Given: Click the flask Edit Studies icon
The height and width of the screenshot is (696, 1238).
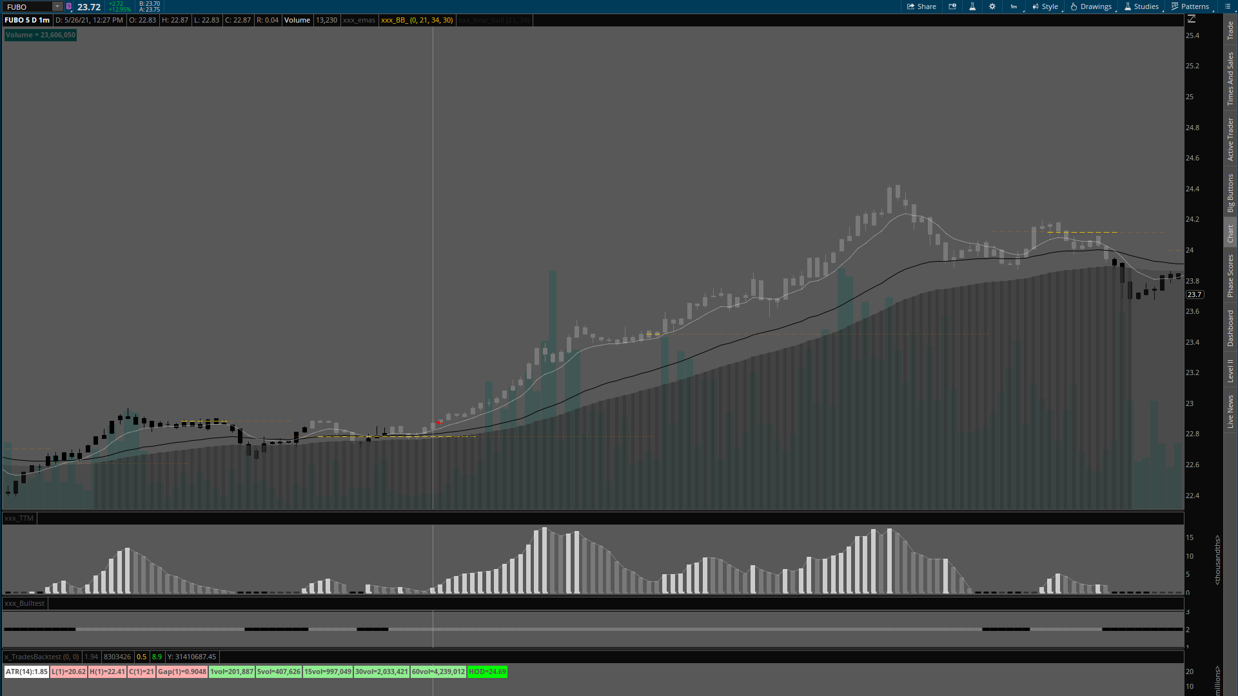Looking at the screenshot, I should pos(972,6).
